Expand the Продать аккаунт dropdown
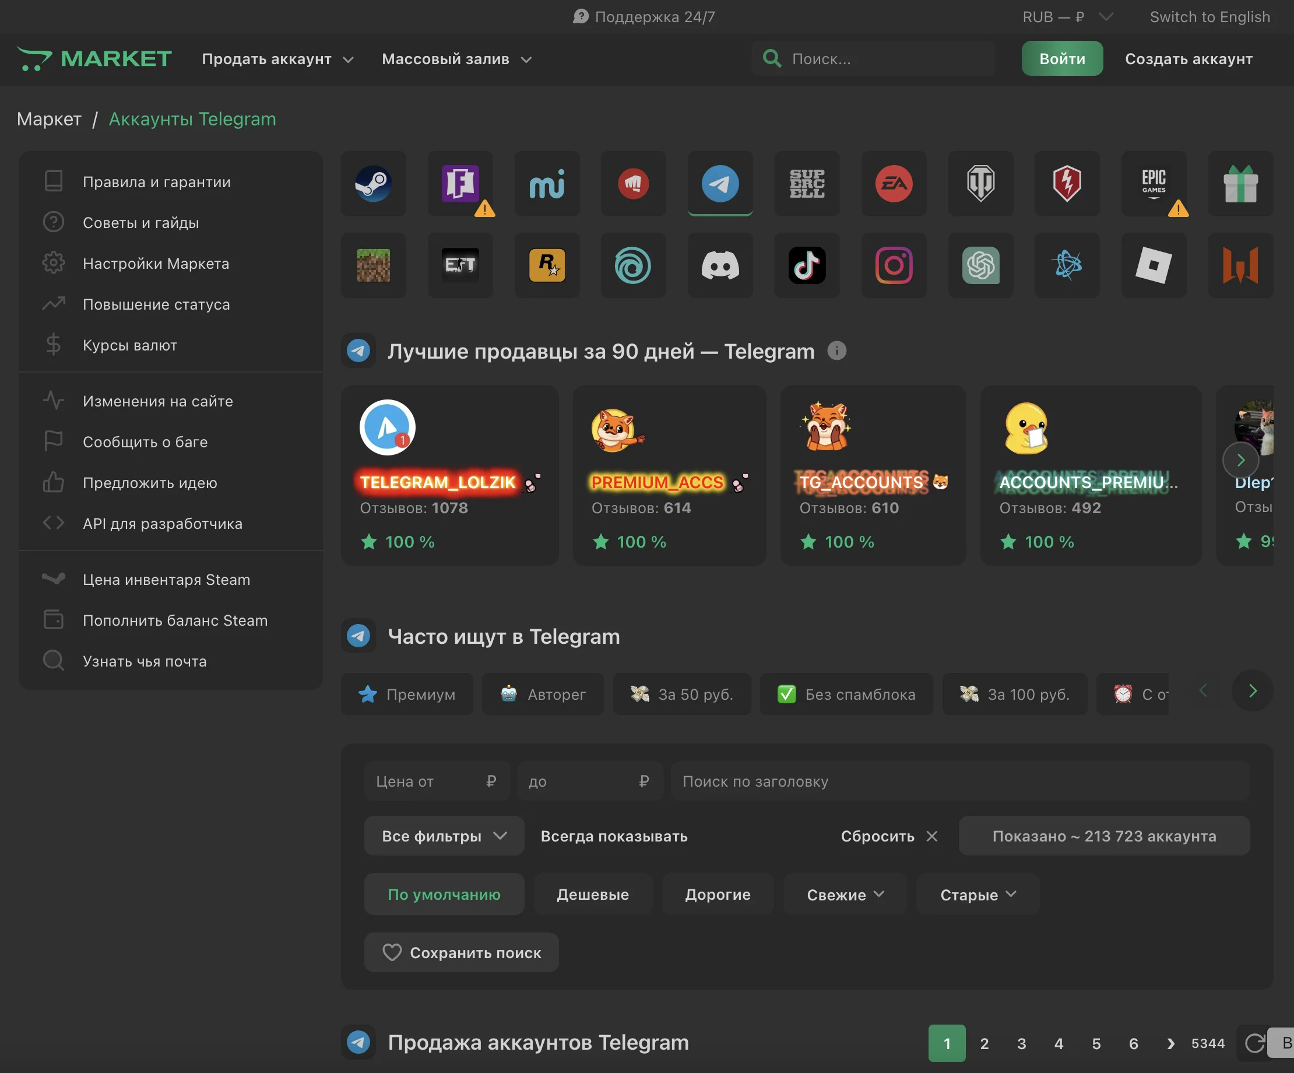The image size is (1294, 1073). tap(277, 59)
